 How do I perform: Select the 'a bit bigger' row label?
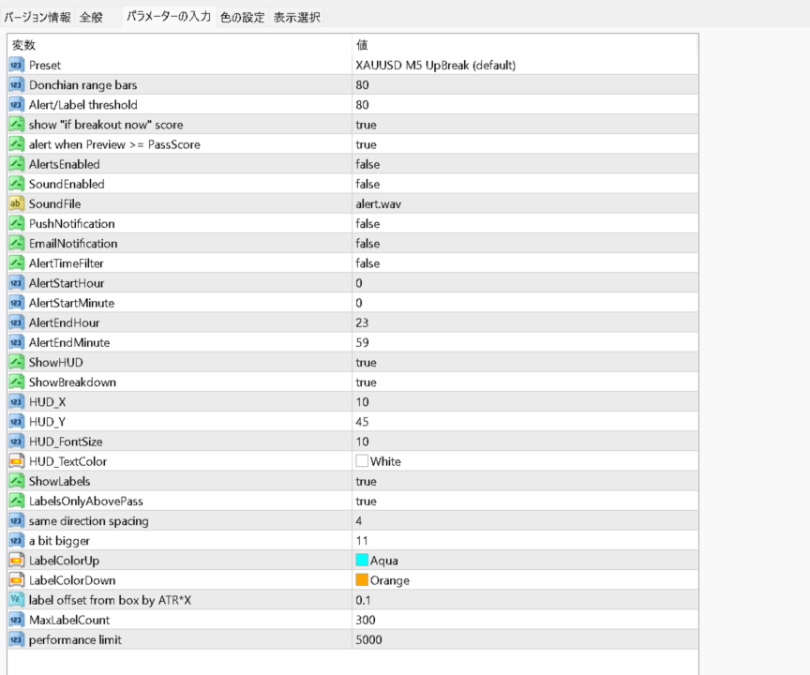pos(59,541)
